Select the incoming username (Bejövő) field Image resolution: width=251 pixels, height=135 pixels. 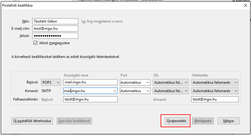pos(90,99)
